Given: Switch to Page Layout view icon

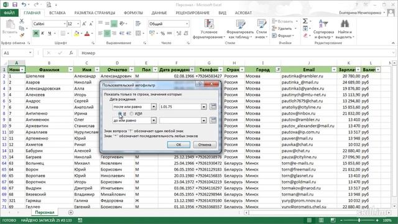Looking at the screenshot, I should [321, 220].
